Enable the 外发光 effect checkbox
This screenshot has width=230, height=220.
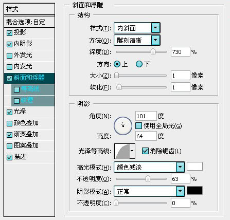(9, 56)
